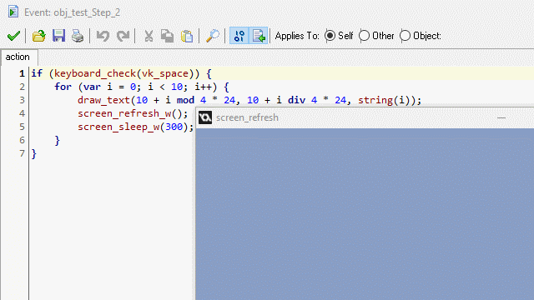Click line number 3 in the gutter
Screen dimensions: 534x300
pos(22,100)
